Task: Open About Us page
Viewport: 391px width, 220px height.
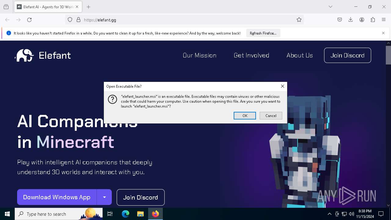Action: pyautogui.click(x=299, y=55)
